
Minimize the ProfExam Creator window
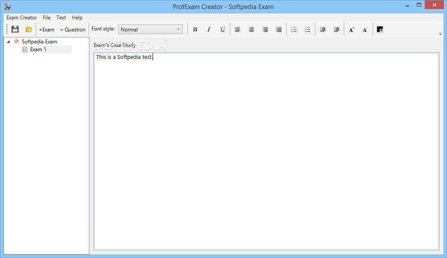tap(407, 5)
